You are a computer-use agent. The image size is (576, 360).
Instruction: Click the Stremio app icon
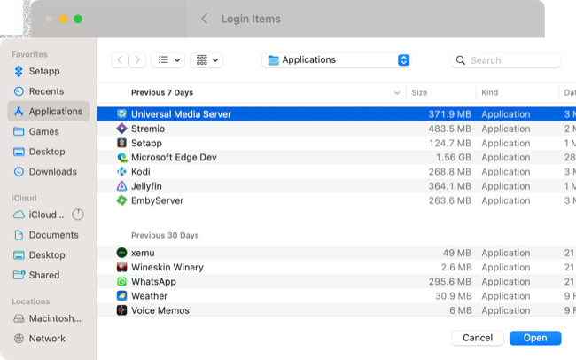(122, 129)
